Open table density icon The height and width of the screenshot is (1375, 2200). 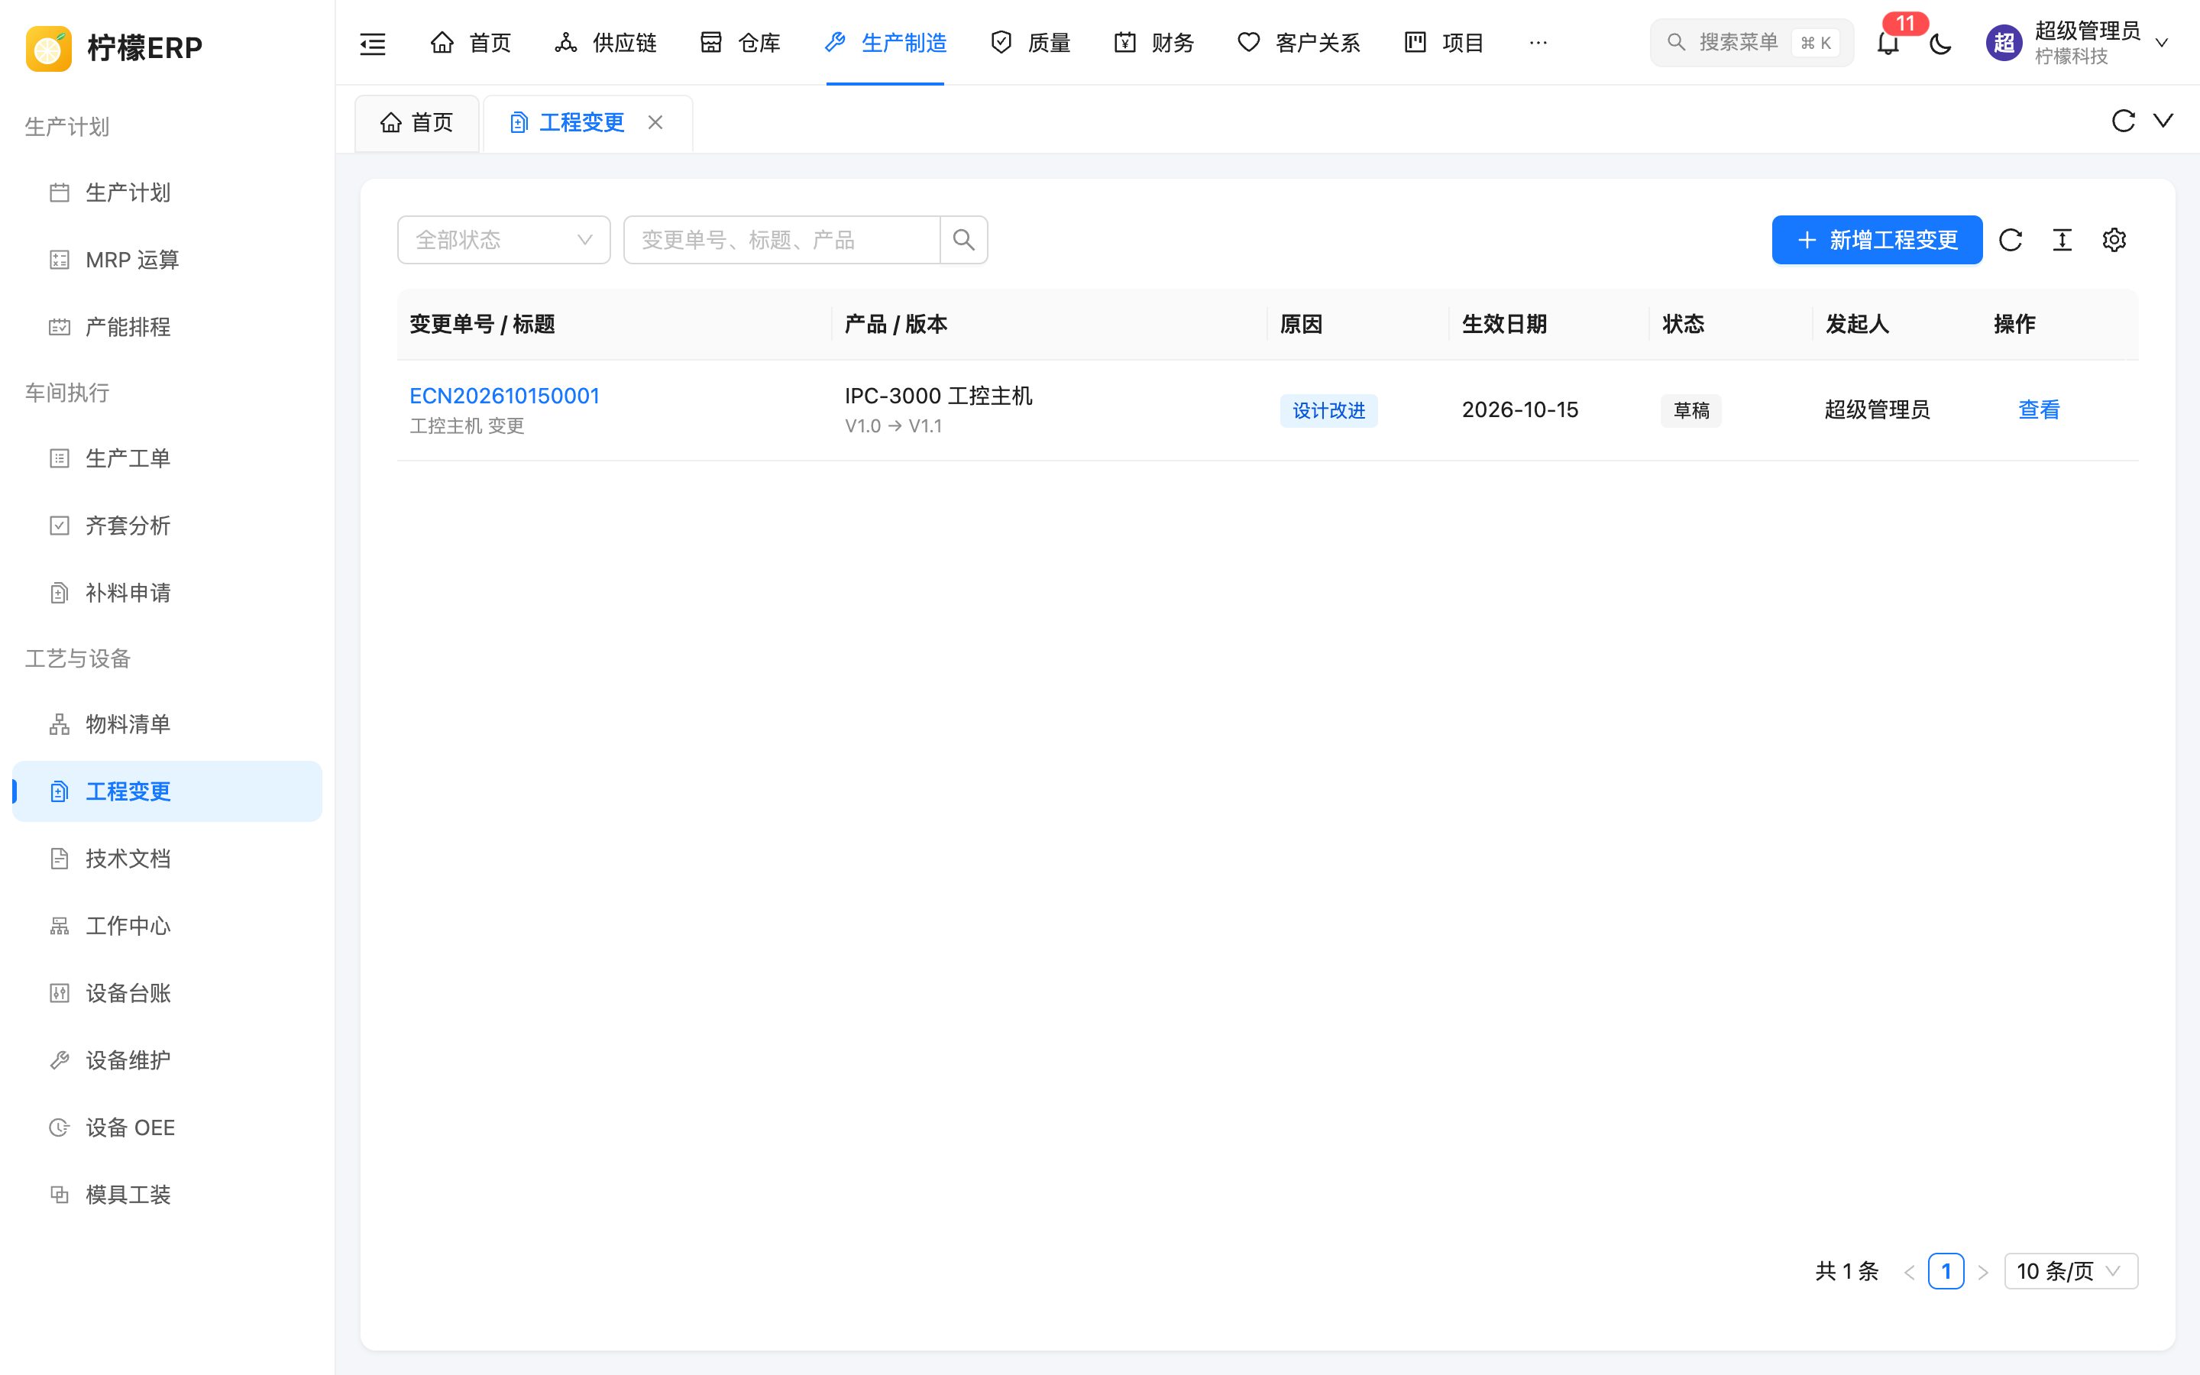pos(2062,240)
